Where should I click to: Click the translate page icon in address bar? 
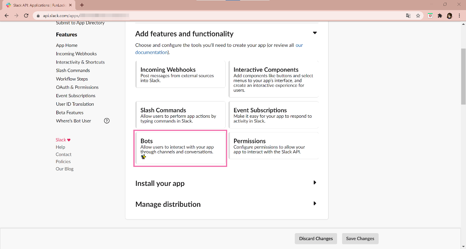pyautogui.click(x=408, y=15)
